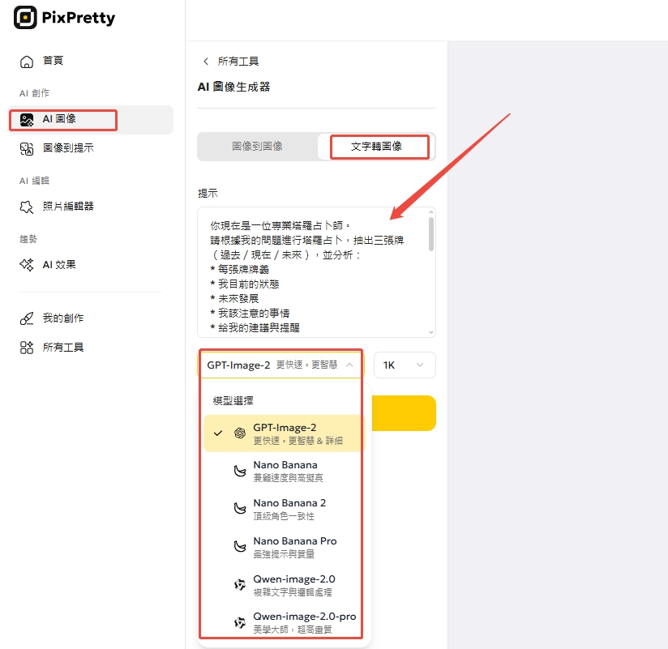Click the AI 圖像生成器 page title
668x649 pixels.
click(234, 87)
